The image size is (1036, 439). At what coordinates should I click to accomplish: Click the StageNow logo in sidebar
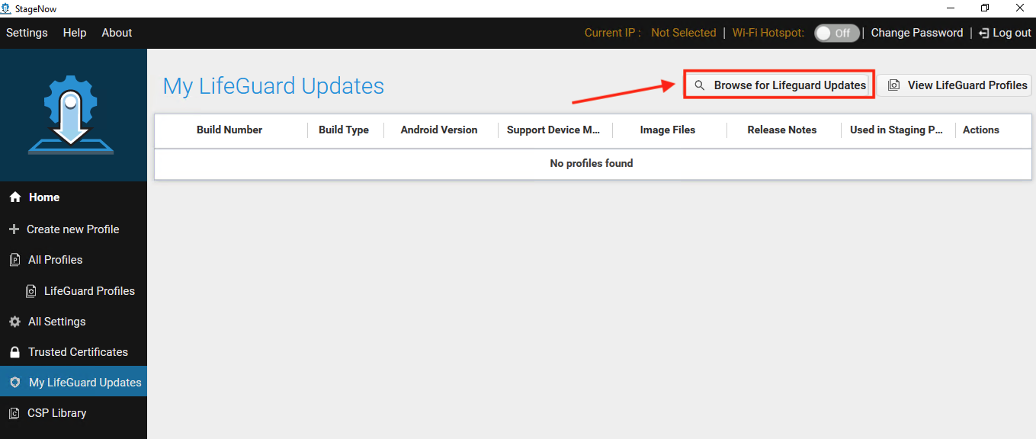71,116
